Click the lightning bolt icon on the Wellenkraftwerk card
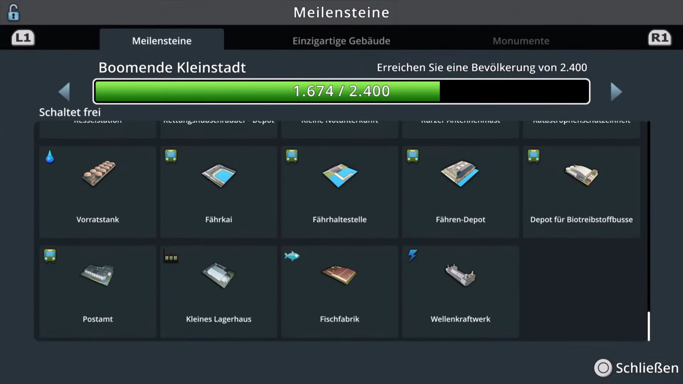The width and height of the screenshot is (683, 384). (x=412, y=255)
